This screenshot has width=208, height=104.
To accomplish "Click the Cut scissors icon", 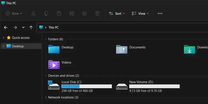I will coord(34,14).
